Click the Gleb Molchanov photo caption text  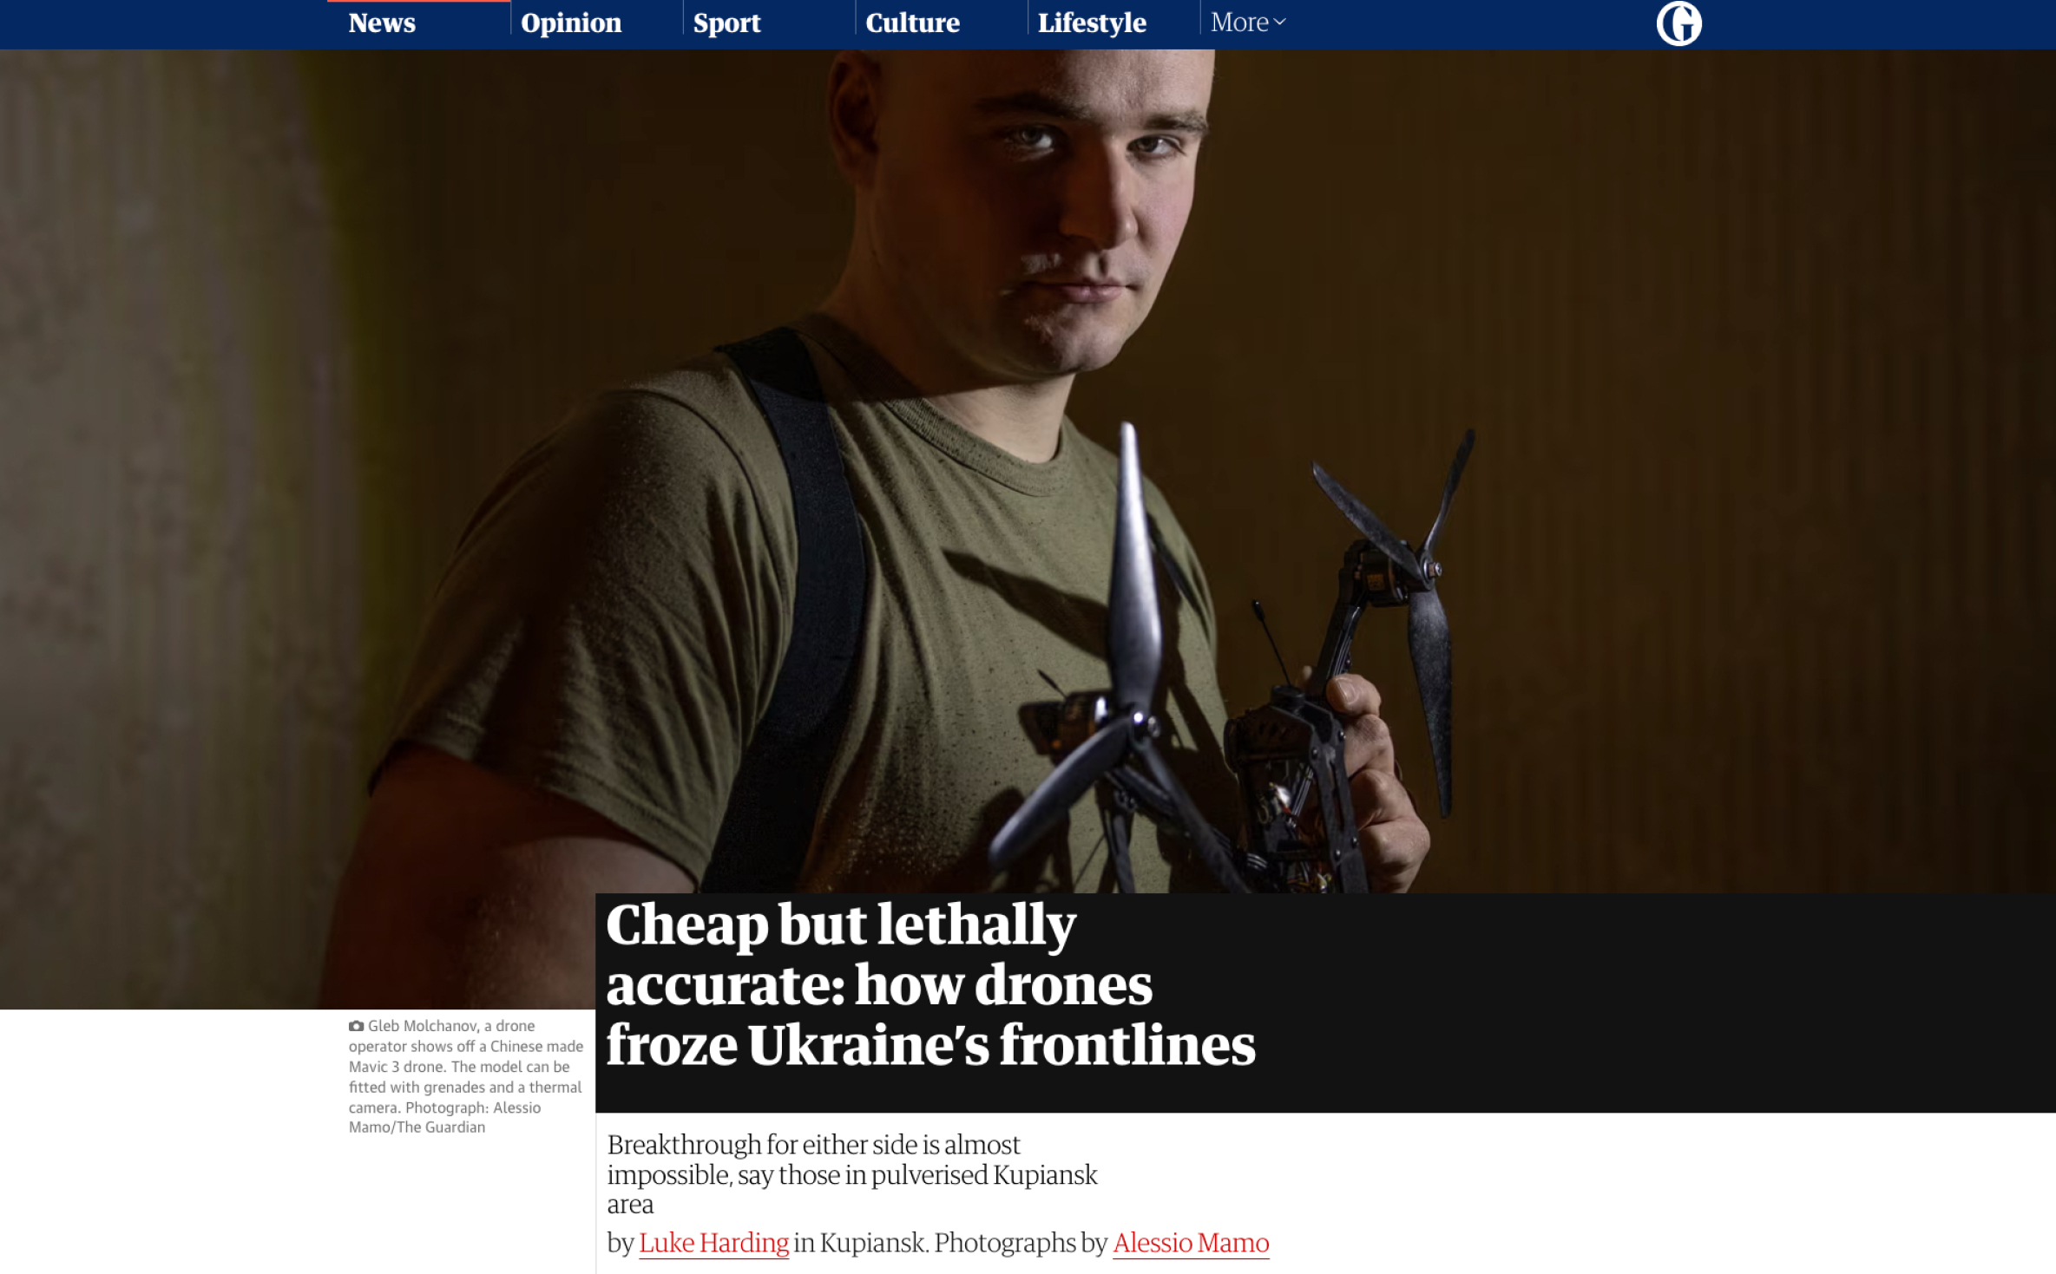pyautogui.click(x=466, y=1076)
